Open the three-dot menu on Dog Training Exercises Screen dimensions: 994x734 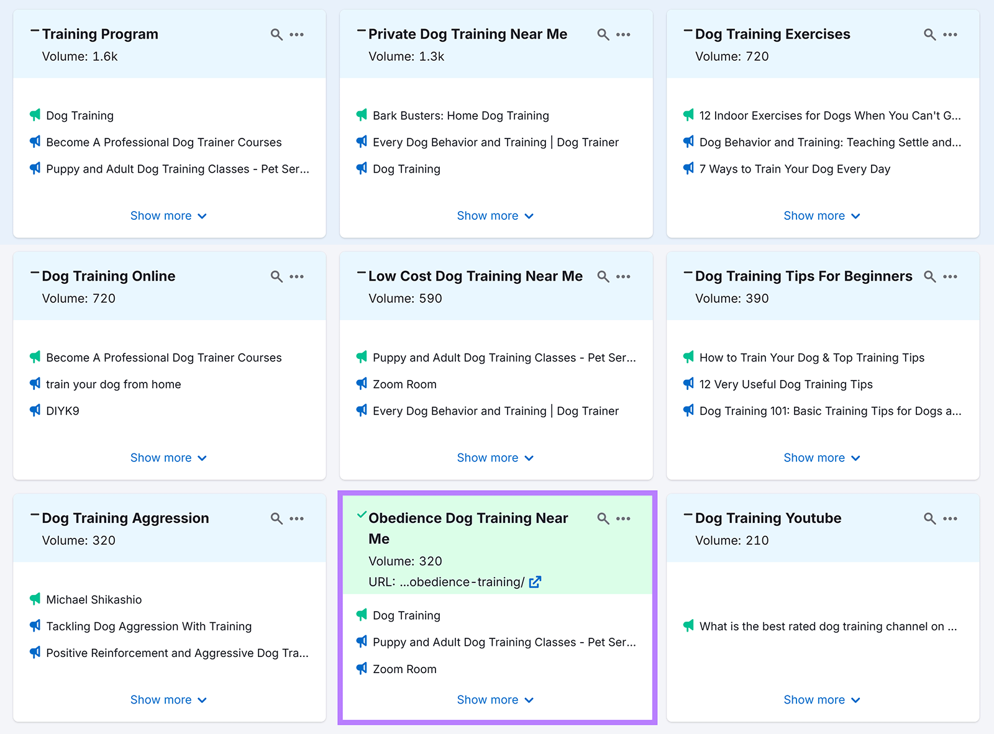pyautogui.click(x=950, y=34)
